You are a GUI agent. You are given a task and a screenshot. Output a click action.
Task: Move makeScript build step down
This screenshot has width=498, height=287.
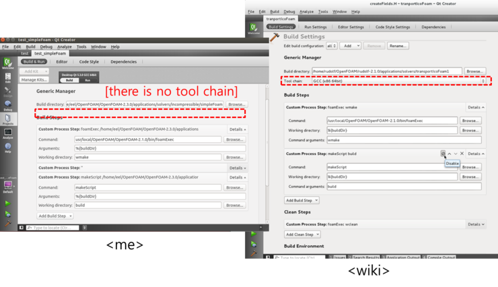coord(456,154)
